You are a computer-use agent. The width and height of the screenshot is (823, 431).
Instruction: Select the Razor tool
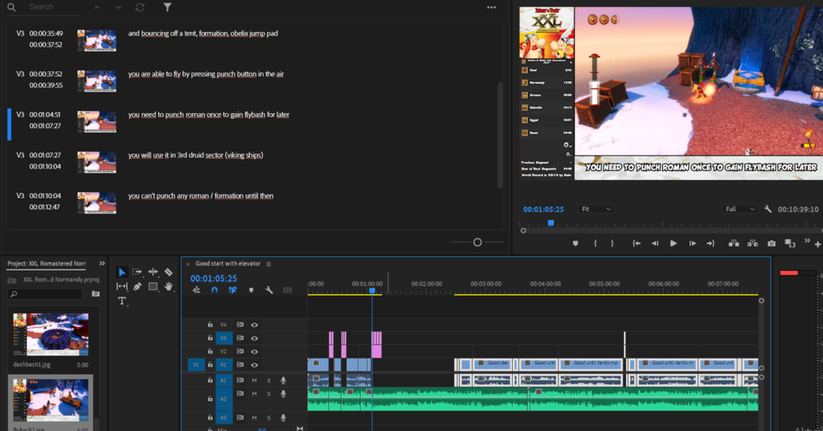[x=169, y=272]
